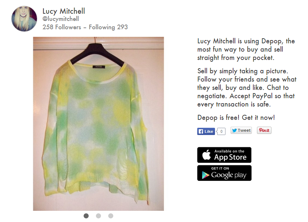Share via the Twitter Tweet button
This screenshot has width=308, height=222.
pos(241,131)
